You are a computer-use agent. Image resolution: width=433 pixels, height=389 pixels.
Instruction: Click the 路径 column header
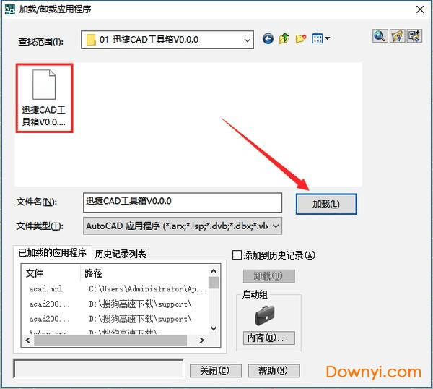coord(145,273)
